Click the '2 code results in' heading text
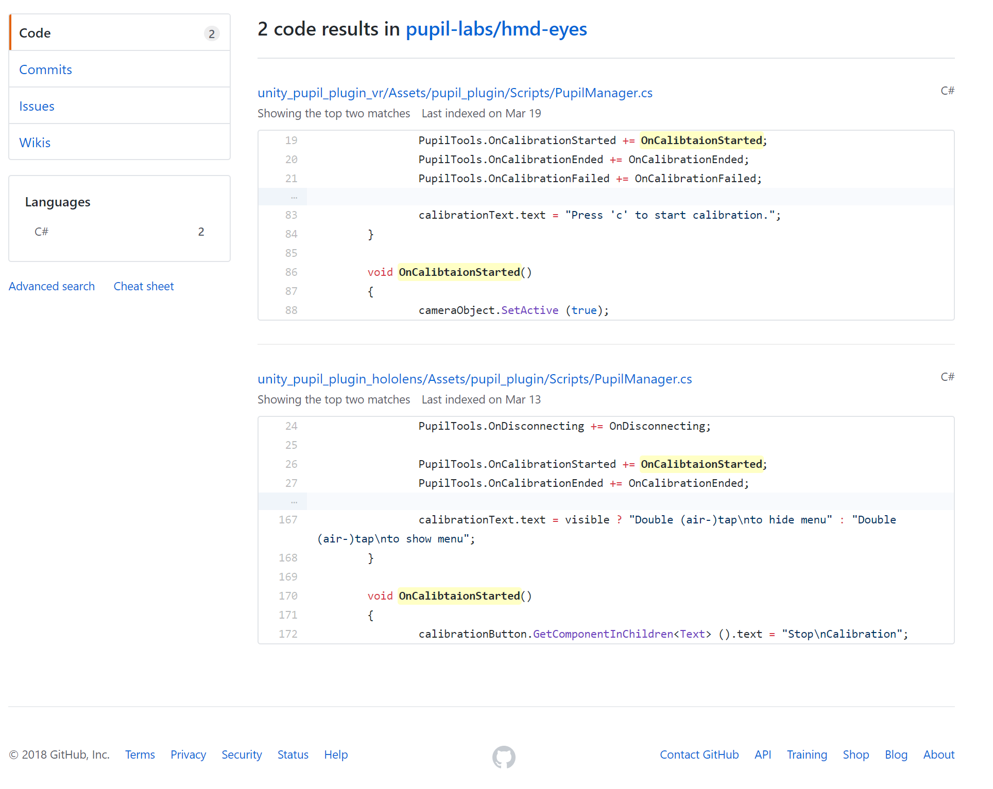 (x=329, y=29)
